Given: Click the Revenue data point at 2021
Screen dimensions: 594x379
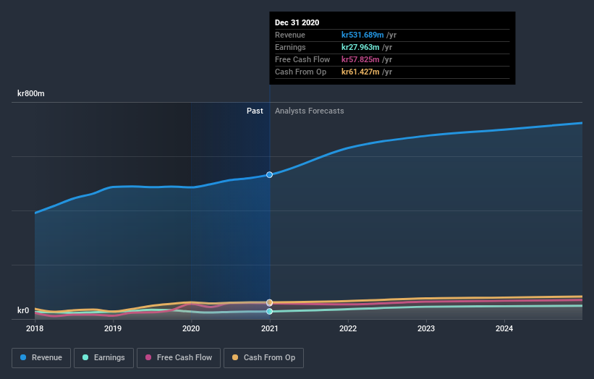Looking at the screenshot, I should point(269,174).
